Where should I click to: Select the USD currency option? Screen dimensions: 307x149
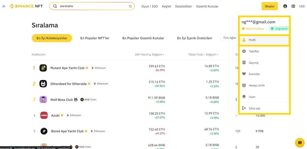(302, 7)
